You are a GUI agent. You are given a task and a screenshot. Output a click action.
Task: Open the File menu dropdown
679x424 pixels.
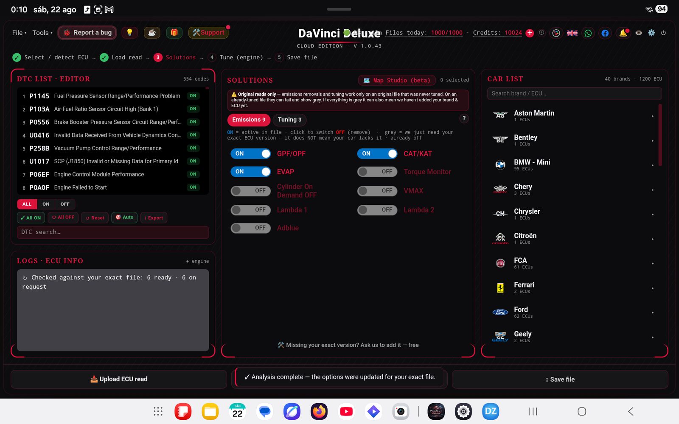coord(19,33)
